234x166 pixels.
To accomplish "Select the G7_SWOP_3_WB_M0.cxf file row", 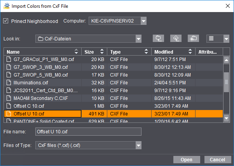I will coord(43,67).
